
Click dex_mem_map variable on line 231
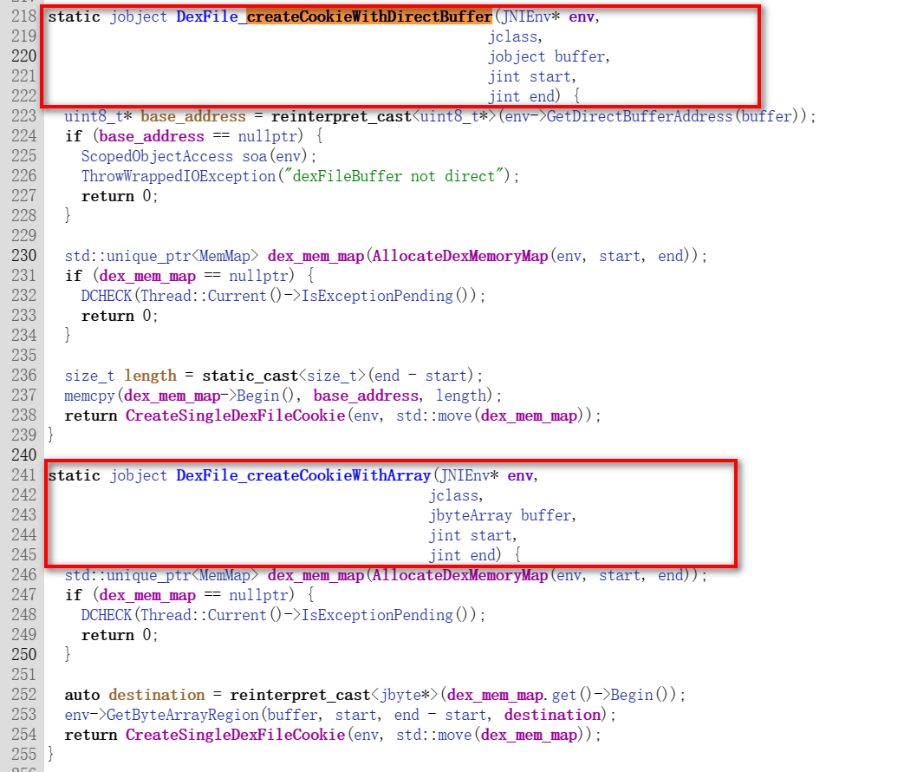(x=147, y=276)
